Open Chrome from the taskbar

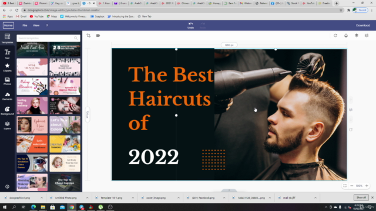pyautogui.click(x=72, y=207)
